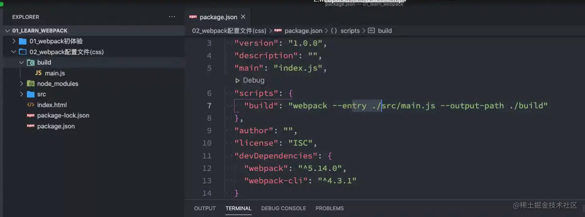Screen dimensions: 585x217
Task: Click "^4.3.1" version value
Action: coord(337,181)
